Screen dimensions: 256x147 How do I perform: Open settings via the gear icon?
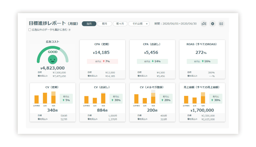pyautogui.click(x=213, y=24)
